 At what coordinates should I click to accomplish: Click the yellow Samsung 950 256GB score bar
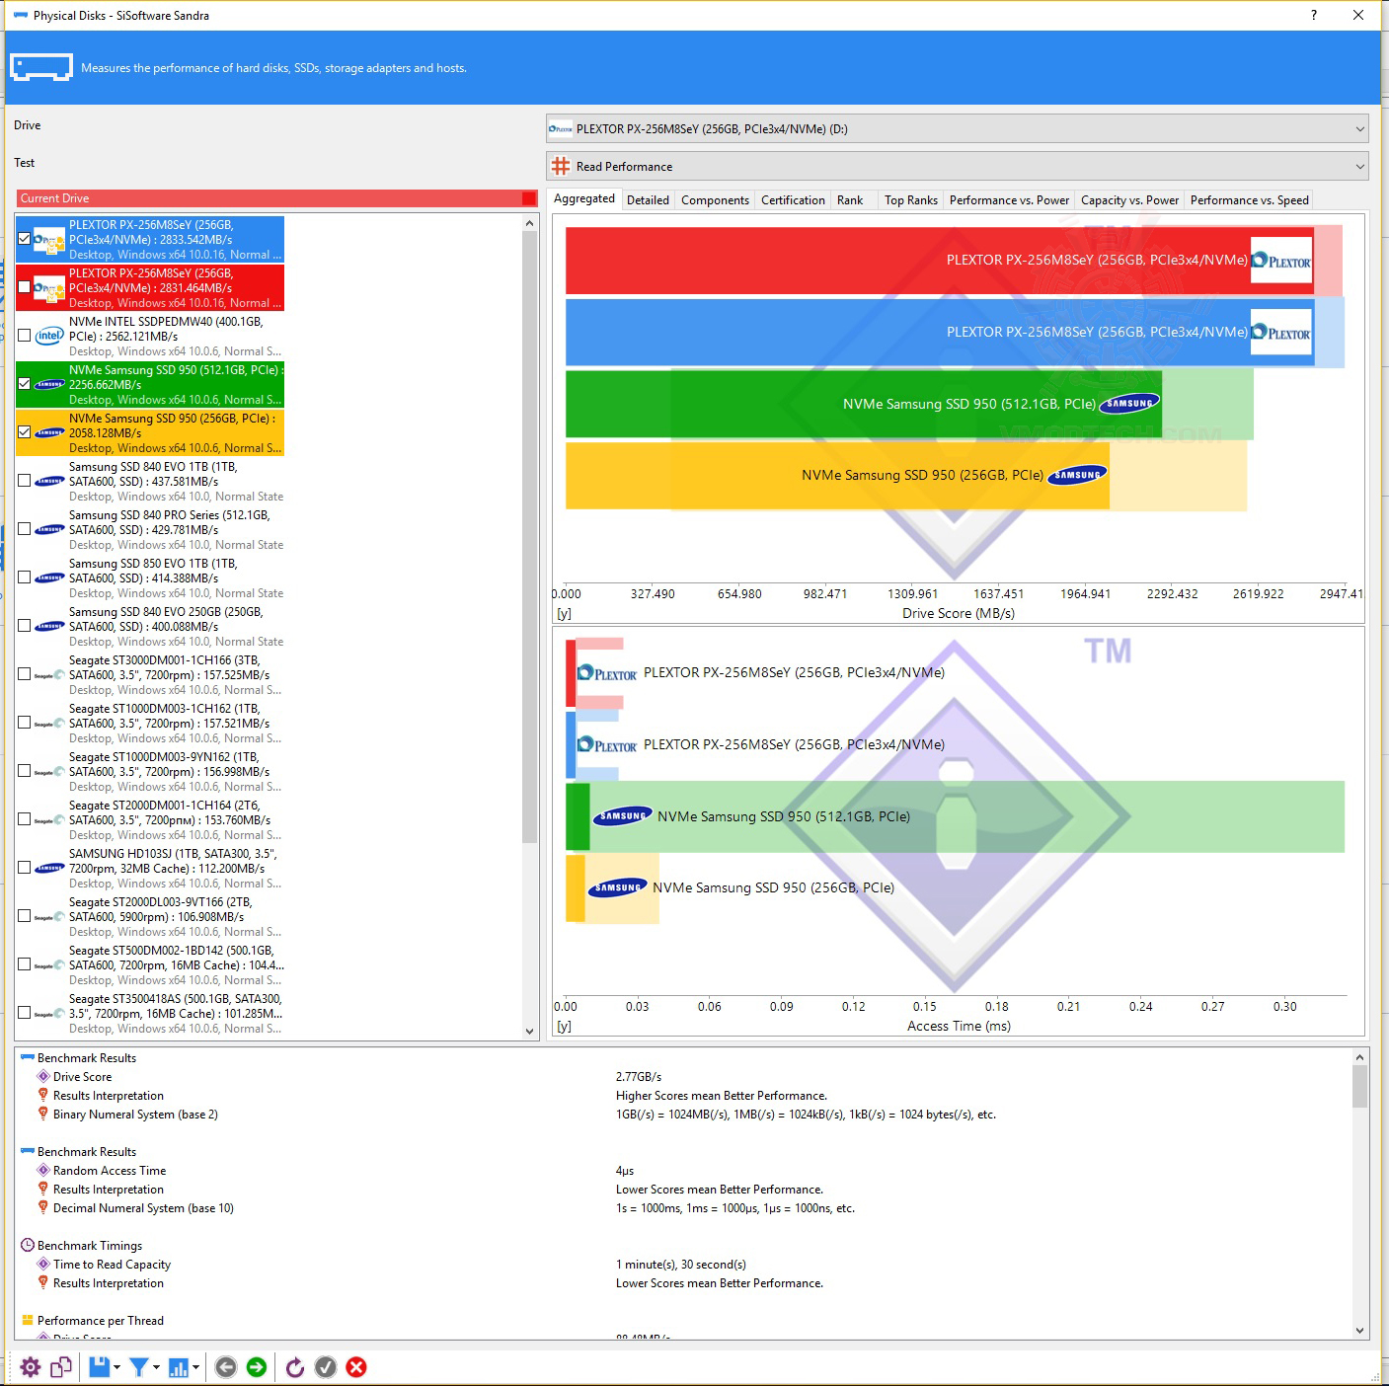(x=837, y=475)
